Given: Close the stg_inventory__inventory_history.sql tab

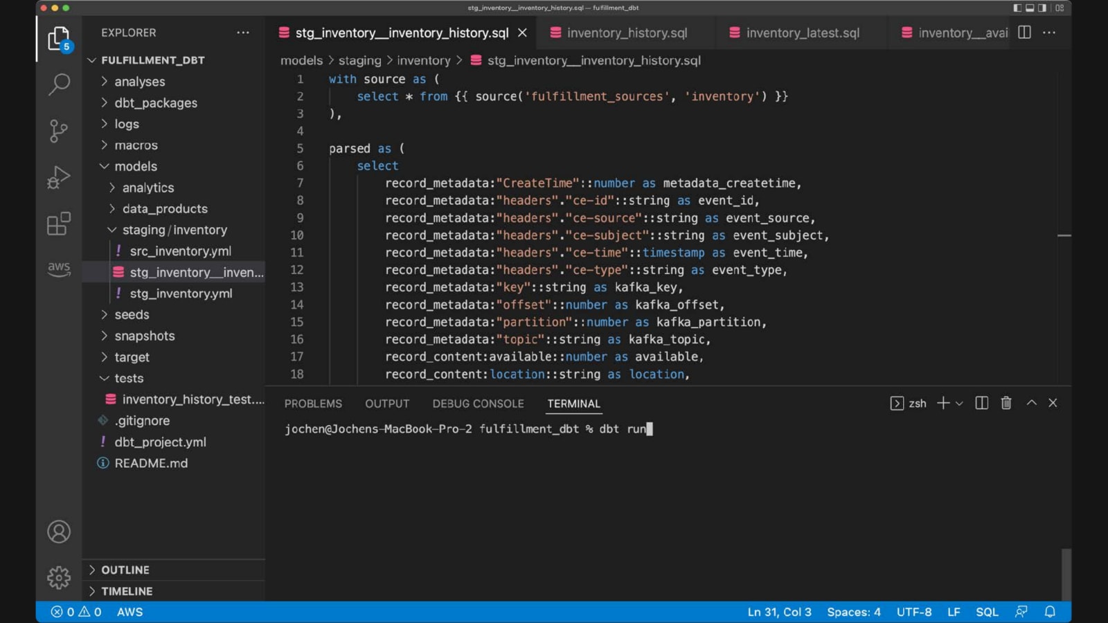Looking at the screenshot, I should [x=522, y=33].
